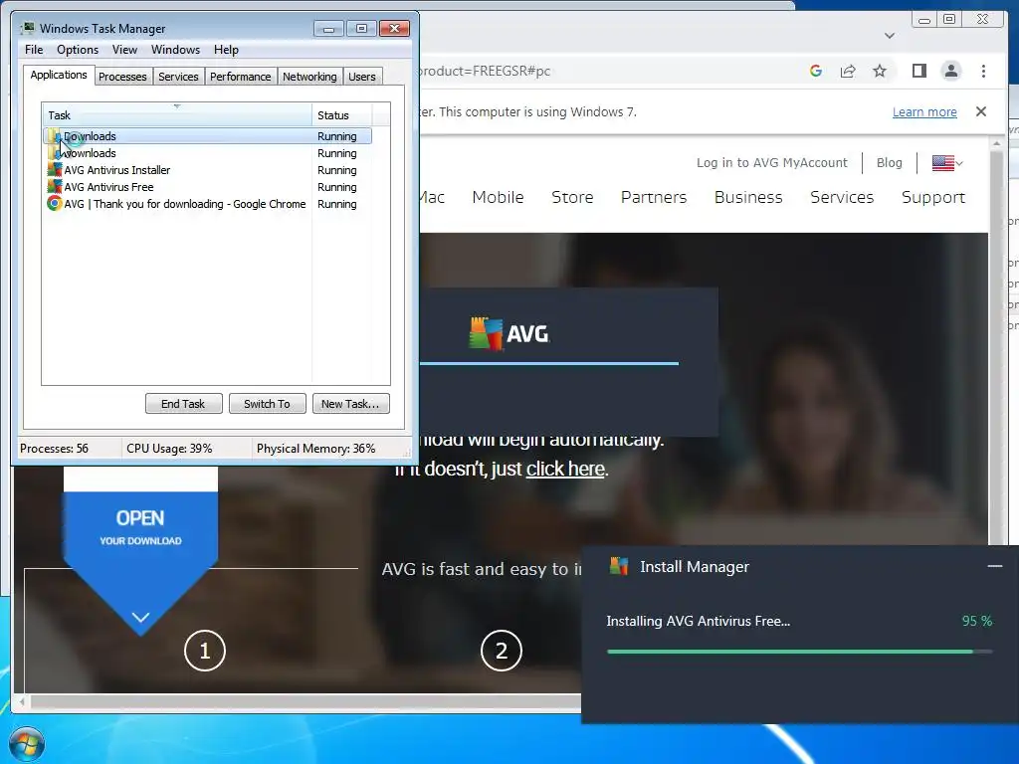Click the Physical Memory: 36% status text
The image size is (1019, 764).
(x=315, y=449)
